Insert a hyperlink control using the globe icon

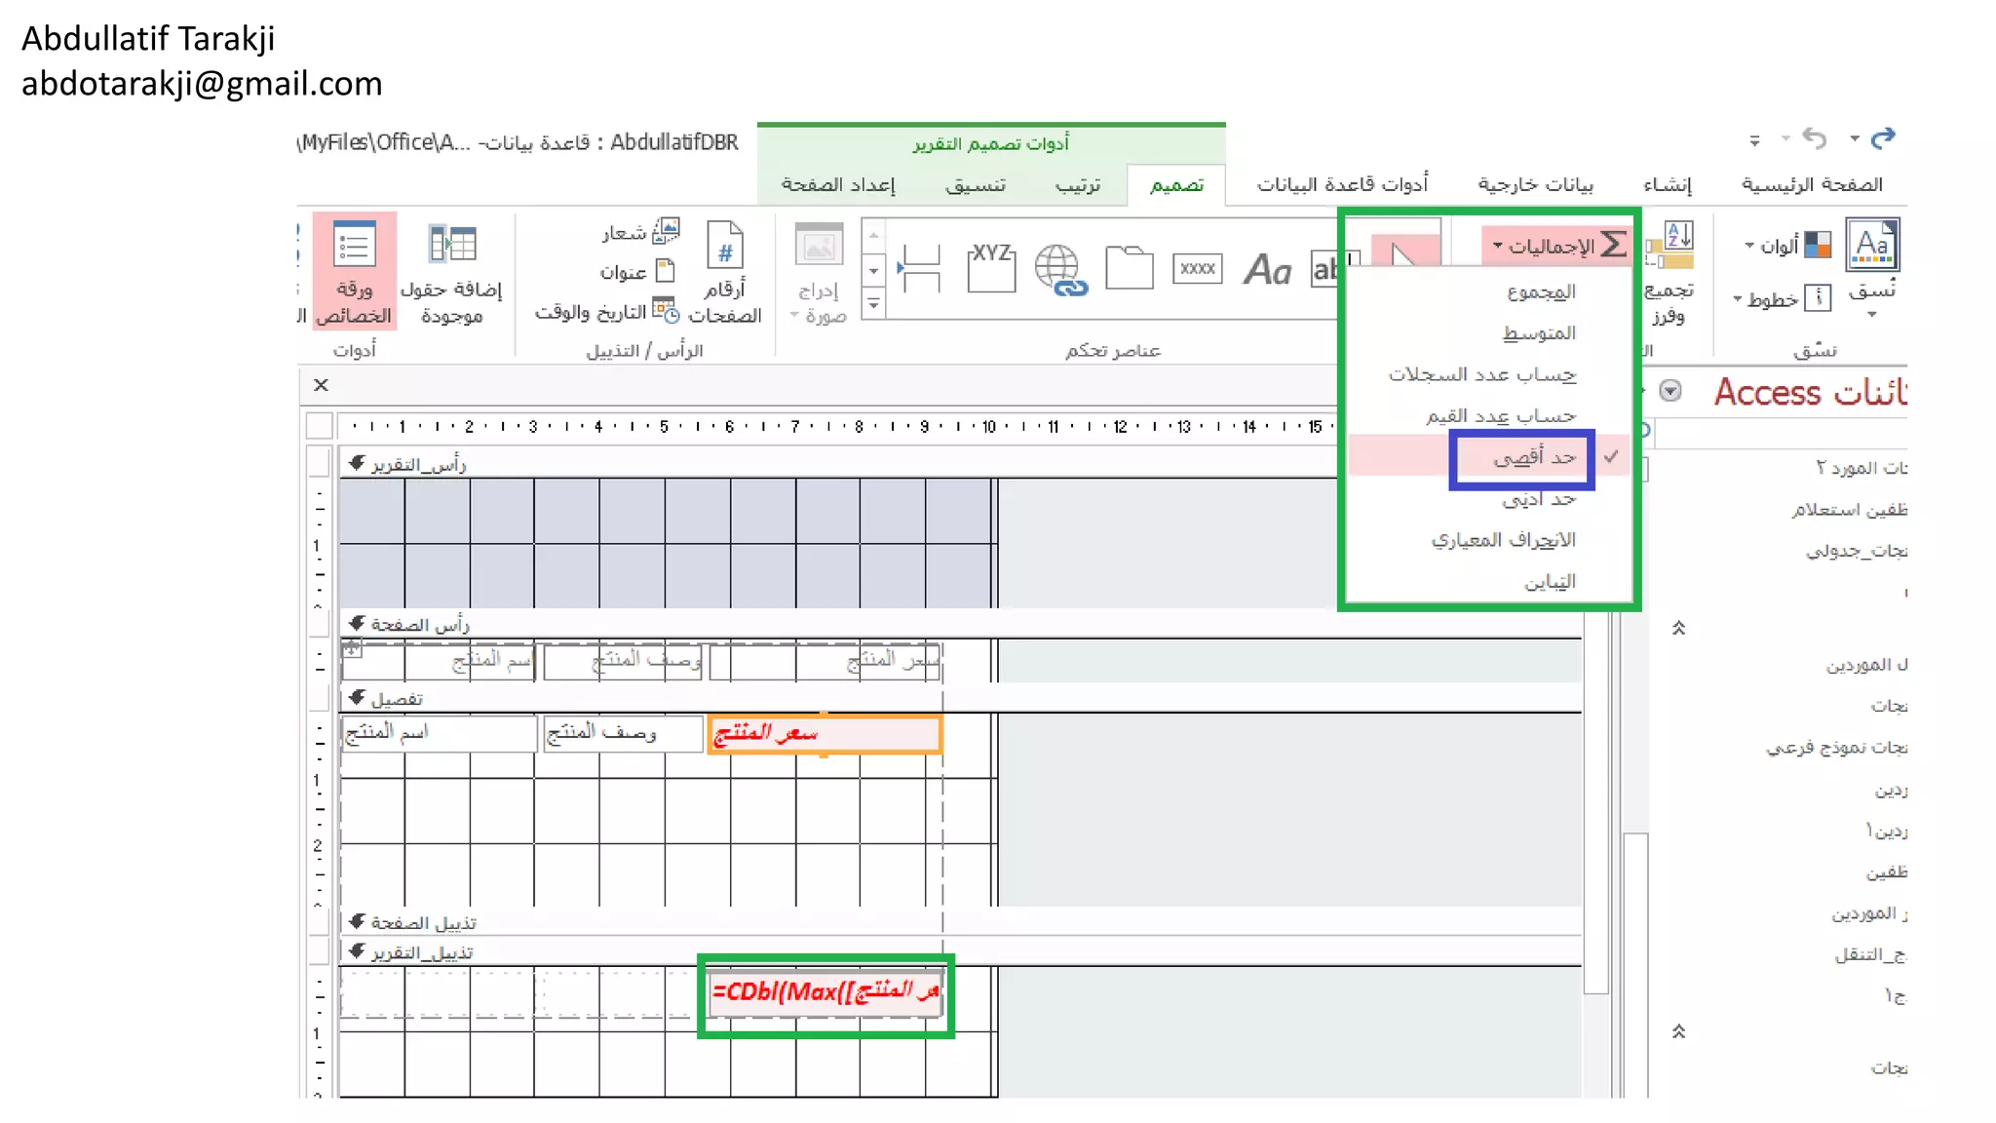(x=1059, y=270)
